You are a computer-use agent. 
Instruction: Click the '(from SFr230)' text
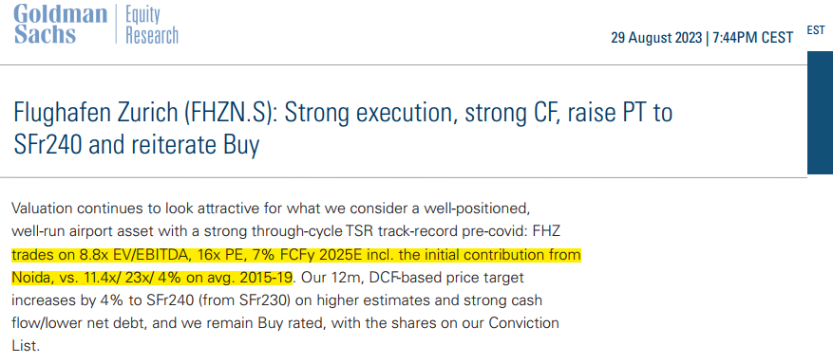click(255, 300)
